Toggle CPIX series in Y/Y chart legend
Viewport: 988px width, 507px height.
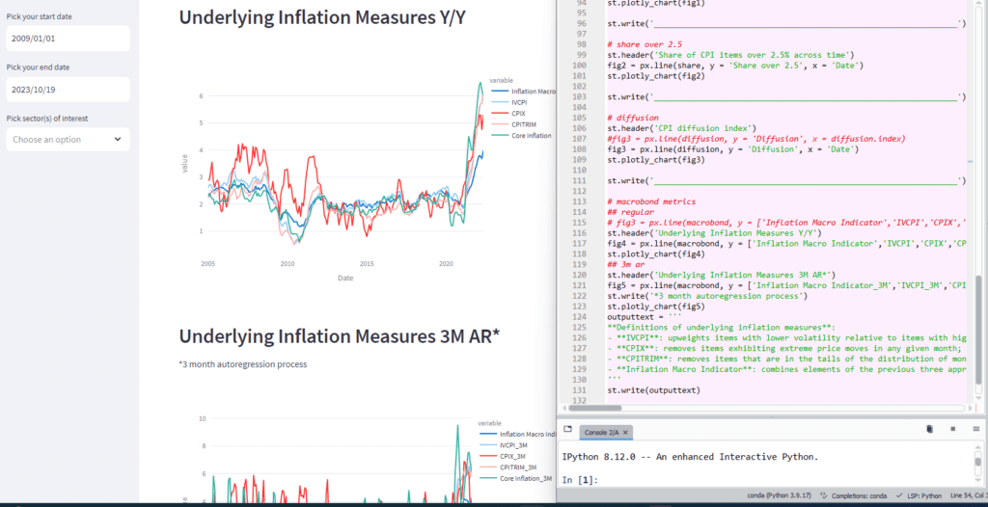point(508,114)
